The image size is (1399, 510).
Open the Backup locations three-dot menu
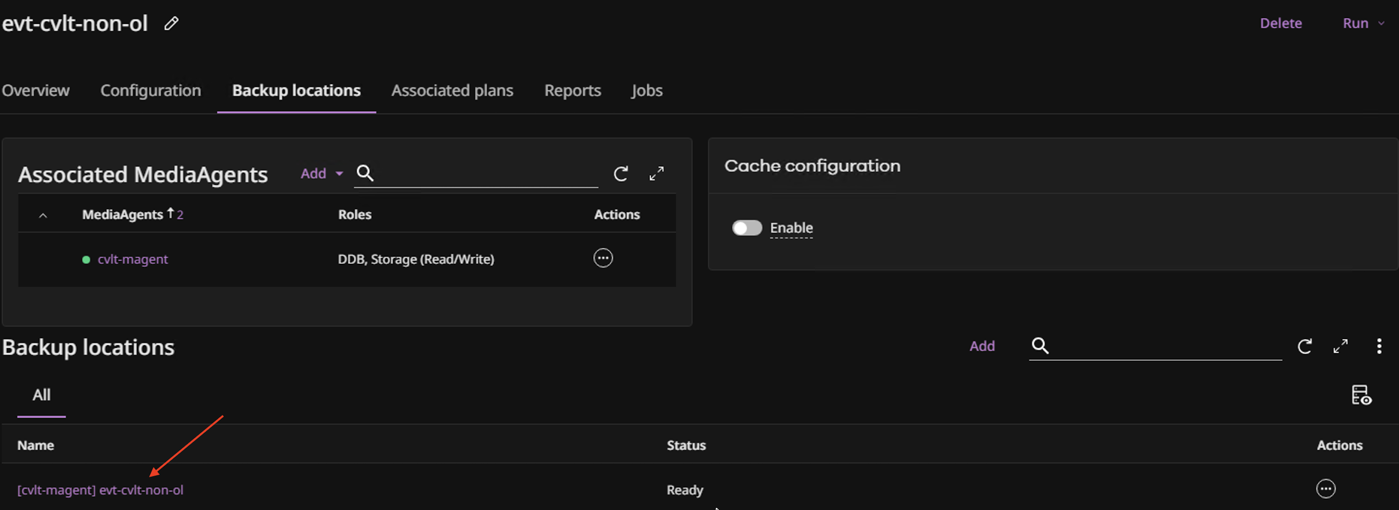1379,346
